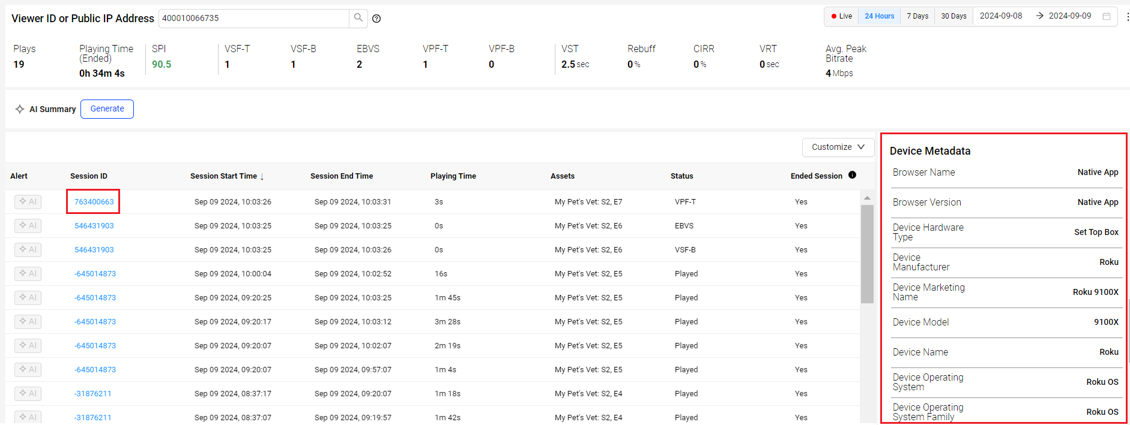Click the AI alert button in first row

[x=28, y=201]
